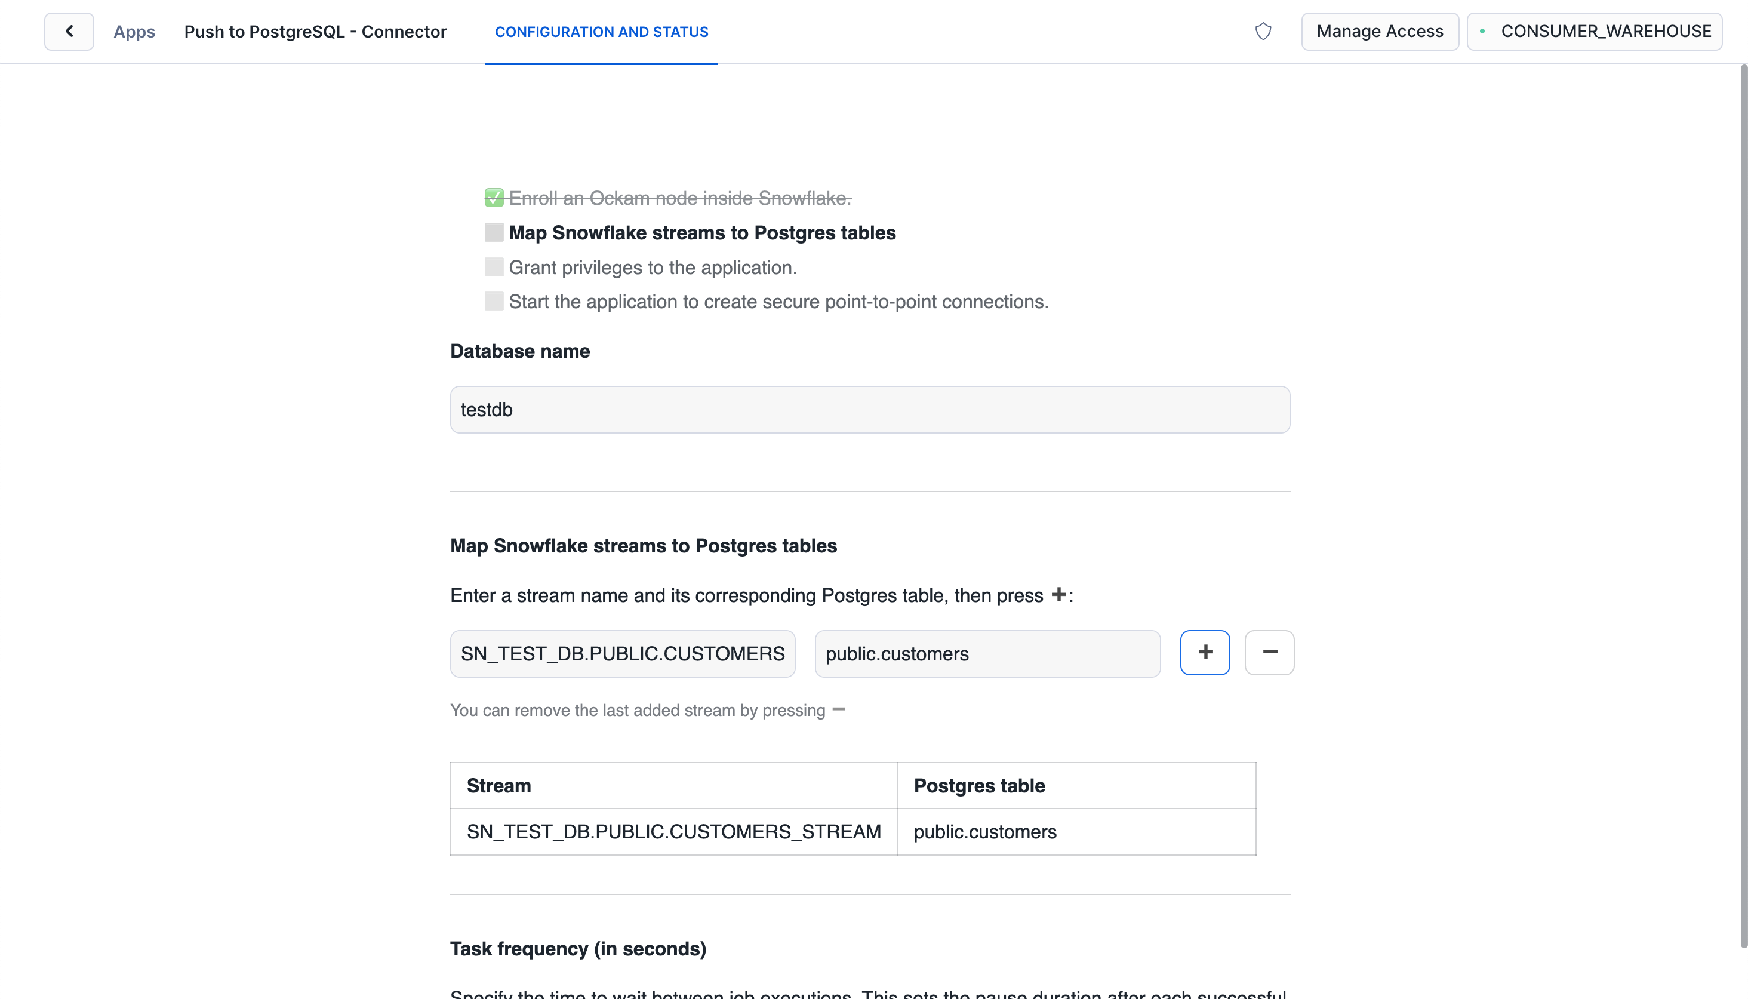The image size is (1748, 999).
Task: Expand the Task frequency section below
Action: point(578,949)
